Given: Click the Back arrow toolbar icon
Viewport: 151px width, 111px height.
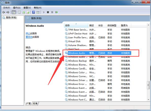Looking at the screenshot, I should 4,12.
